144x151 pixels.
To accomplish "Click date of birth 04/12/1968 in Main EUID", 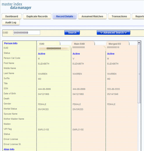I will tap(78, 94).
